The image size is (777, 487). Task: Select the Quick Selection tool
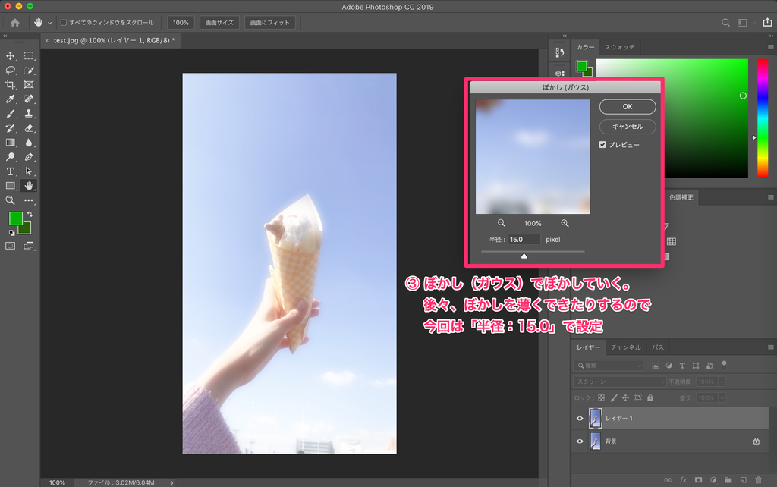29,71
